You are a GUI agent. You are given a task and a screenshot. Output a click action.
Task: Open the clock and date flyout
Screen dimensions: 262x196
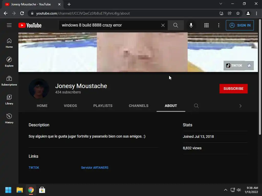coord(252,190)
